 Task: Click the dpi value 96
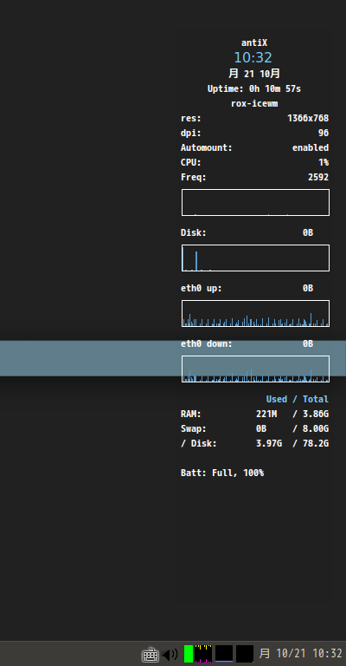[x=324, y=133]
